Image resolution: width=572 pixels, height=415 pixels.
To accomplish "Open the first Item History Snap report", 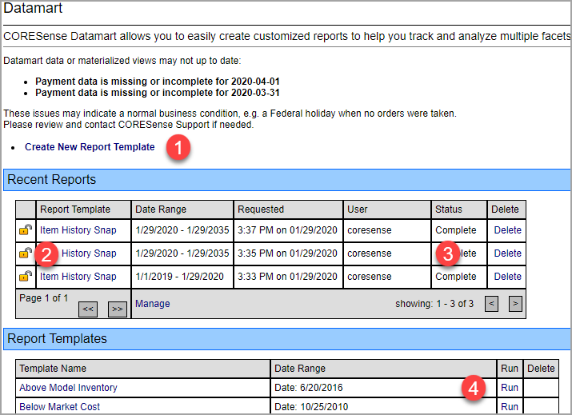I will 78,230.
